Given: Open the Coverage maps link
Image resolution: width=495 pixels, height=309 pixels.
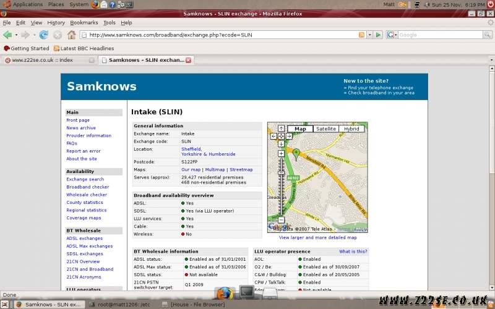Looking at the screenshot, I should 84,218.
